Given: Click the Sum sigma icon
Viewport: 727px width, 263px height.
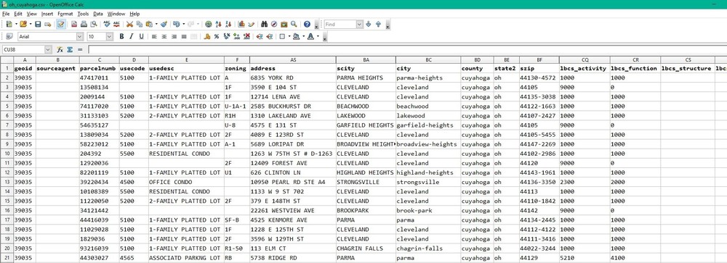Looking at the screenshot, I should tap(70, 49).
